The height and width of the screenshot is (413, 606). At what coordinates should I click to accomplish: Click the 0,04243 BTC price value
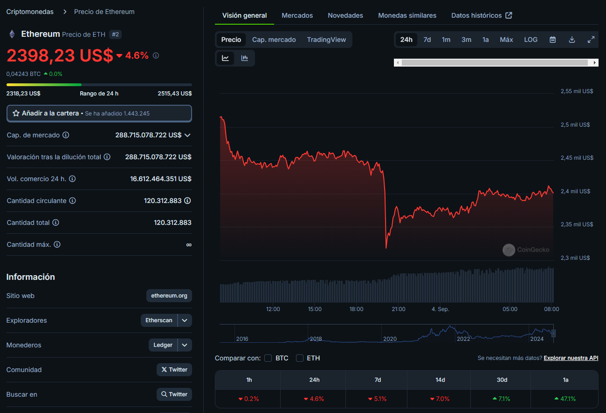23,74
